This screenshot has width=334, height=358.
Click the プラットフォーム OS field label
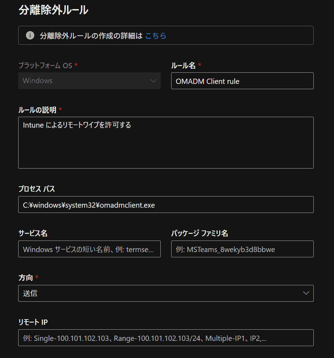(x=46, y=65)
